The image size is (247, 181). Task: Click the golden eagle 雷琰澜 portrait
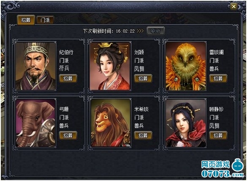point(186,66)
